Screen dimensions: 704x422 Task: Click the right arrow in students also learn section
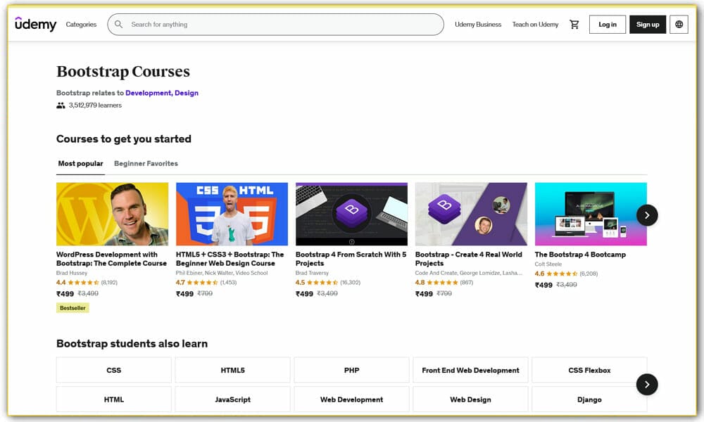[x=646, y=385]
